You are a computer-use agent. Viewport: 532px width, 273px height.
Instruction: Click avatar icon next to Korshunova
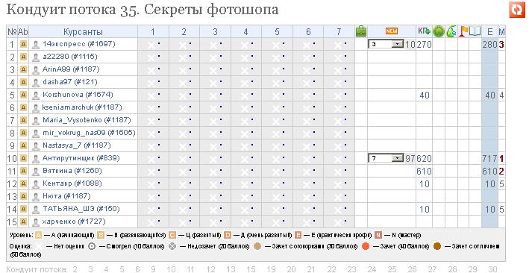(x=36, y=95)
